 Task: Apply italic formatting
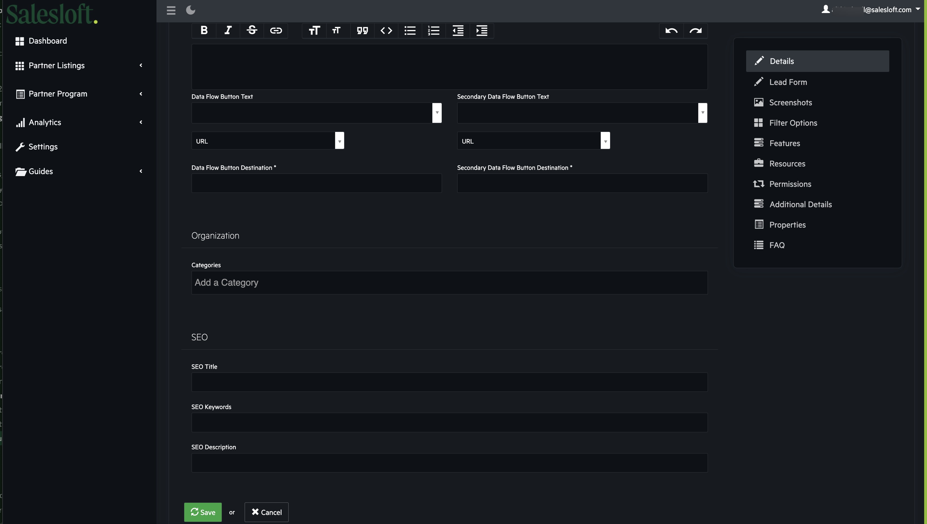(227, 31)
